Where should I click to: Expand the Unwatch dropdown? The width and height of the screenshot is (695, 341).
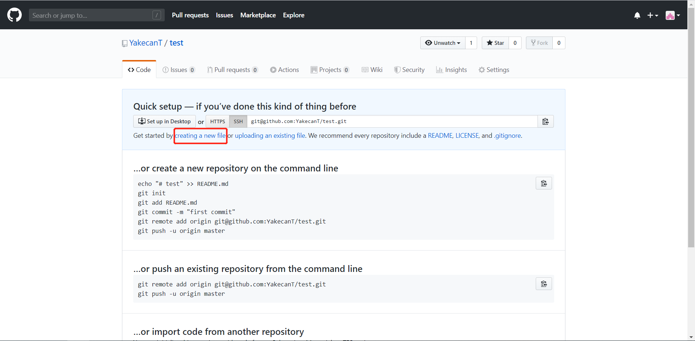point(443,43)
